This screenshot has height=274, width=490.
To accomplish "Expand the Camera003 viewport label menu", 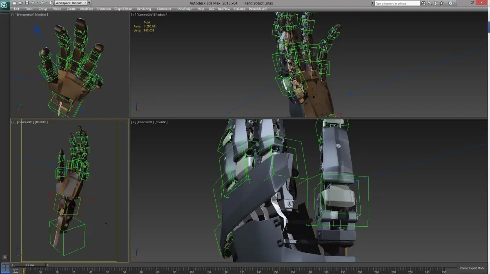I will coord(145,122).
